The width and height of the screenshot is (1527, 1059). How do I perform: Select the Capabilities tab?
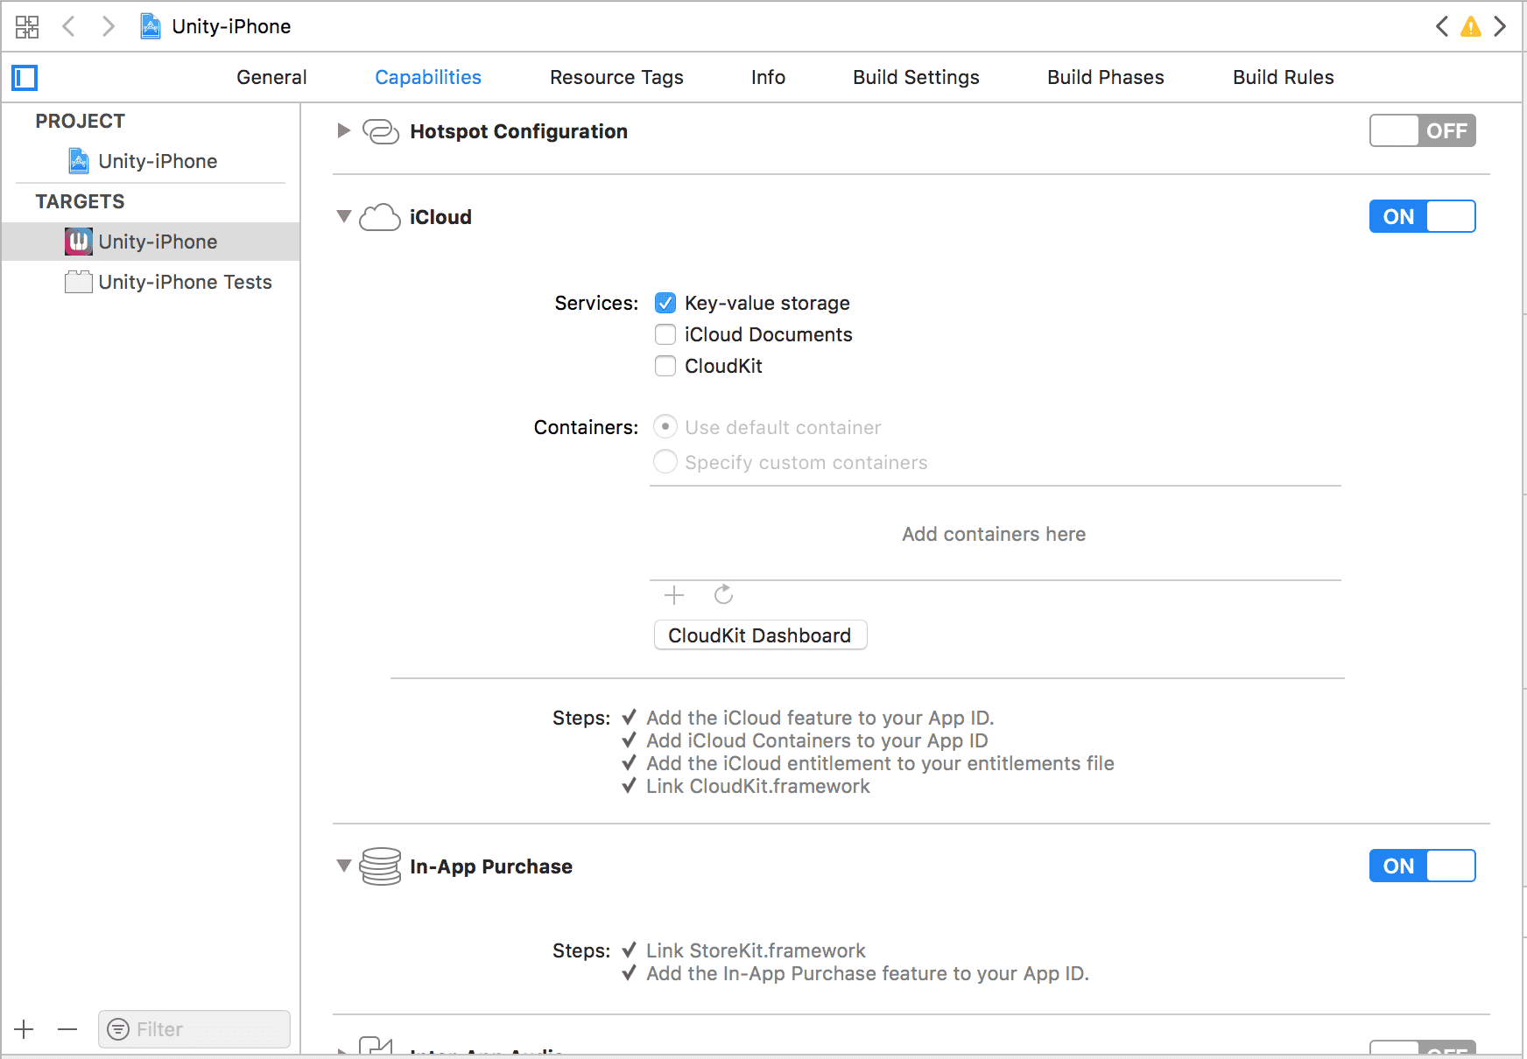tap(428, 77)
